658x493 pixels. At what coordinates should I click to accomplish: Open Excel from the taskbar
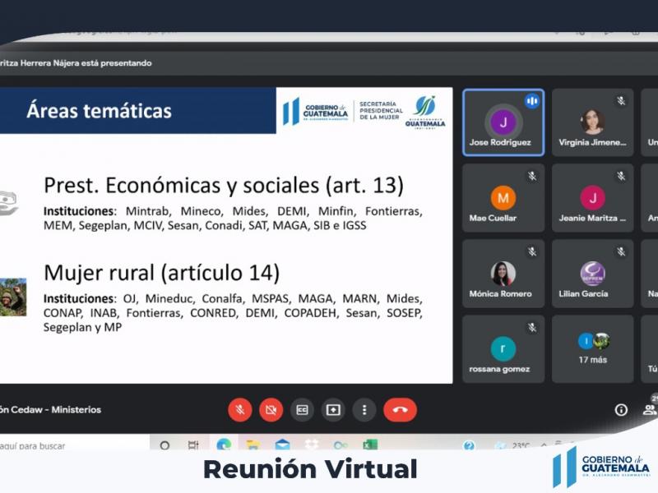(x=370, y=445)
